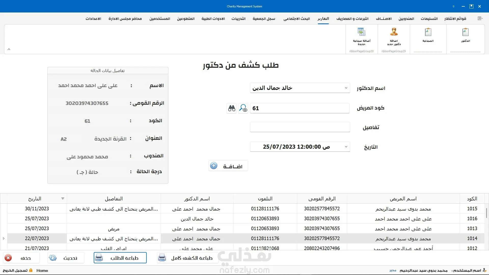Open the date column filter icon
This screenshot has height=275, width=489.
point(63,199)
